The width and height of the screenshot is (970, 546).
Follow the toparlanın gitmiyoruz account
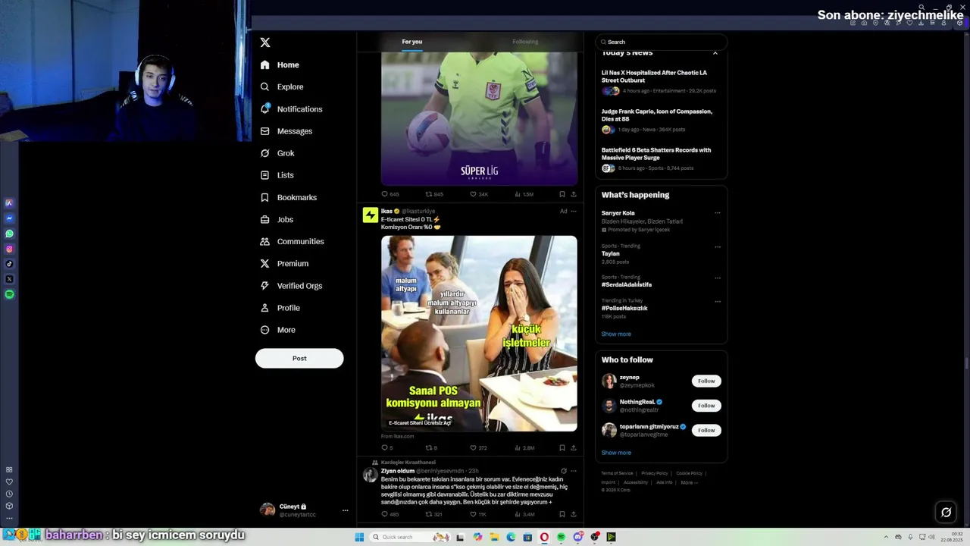pos(706,430)
